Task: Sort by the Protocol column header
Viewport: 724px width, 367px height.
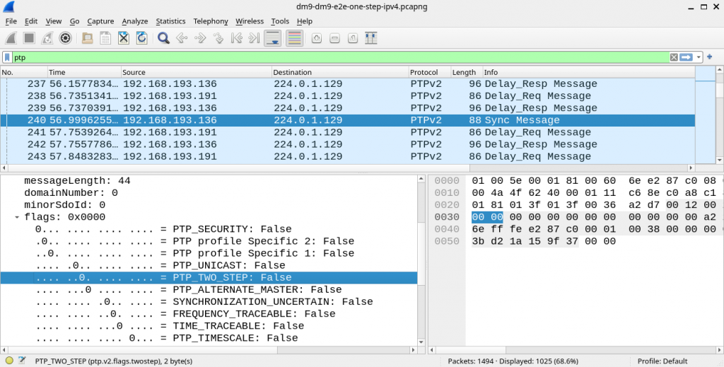Action: point(429,72)
